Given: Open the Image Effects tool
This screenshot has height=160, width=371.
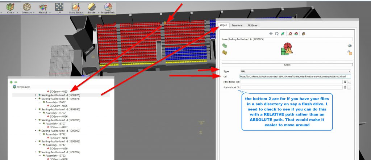Looking at the screenshot, I should [108, 7].
